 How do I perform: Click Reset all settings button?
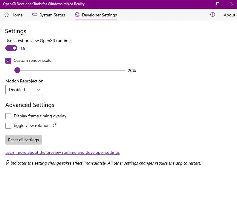[x=24, y=140]
